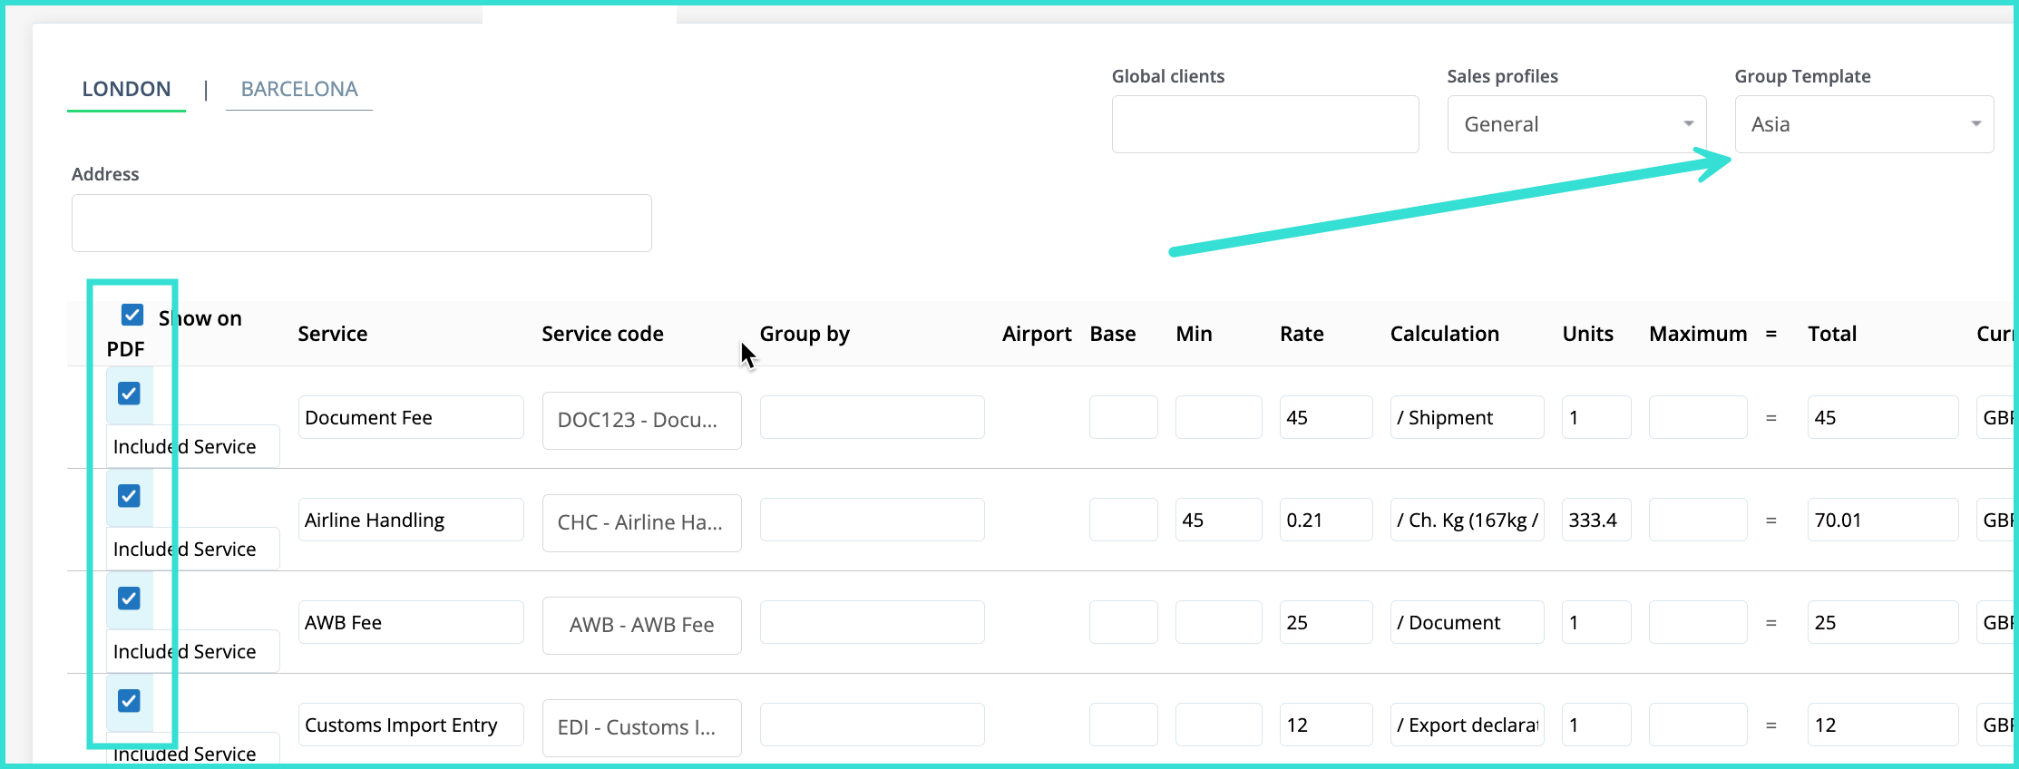Screen dimensions: 2019x769
Task: Click into the Address text field
Action: tap(361, 223)
